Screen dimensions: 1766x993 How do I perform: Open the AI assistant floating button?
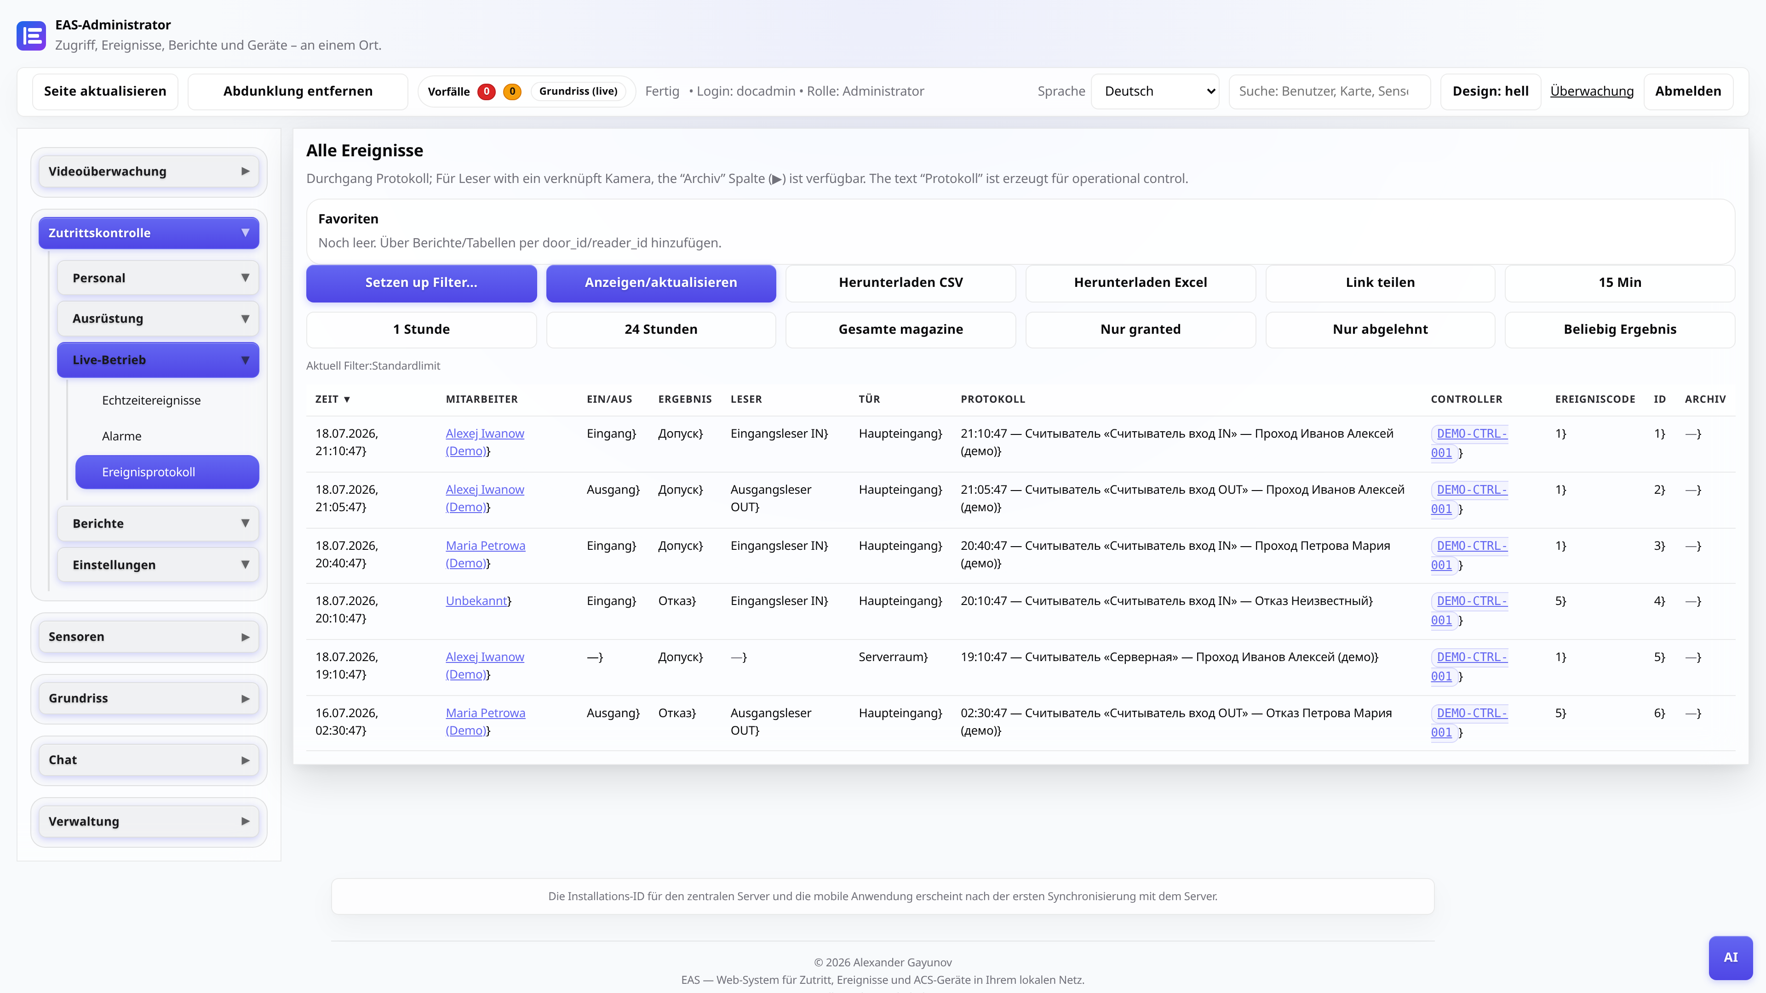[1730, 957]
